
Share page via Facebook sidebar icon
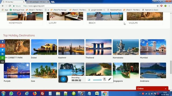[2, 42]
